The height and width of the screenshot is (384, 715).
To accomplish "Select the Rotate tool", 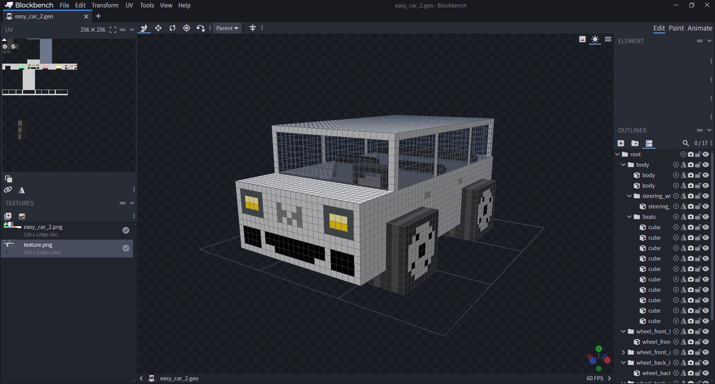I will click(172, 28).
